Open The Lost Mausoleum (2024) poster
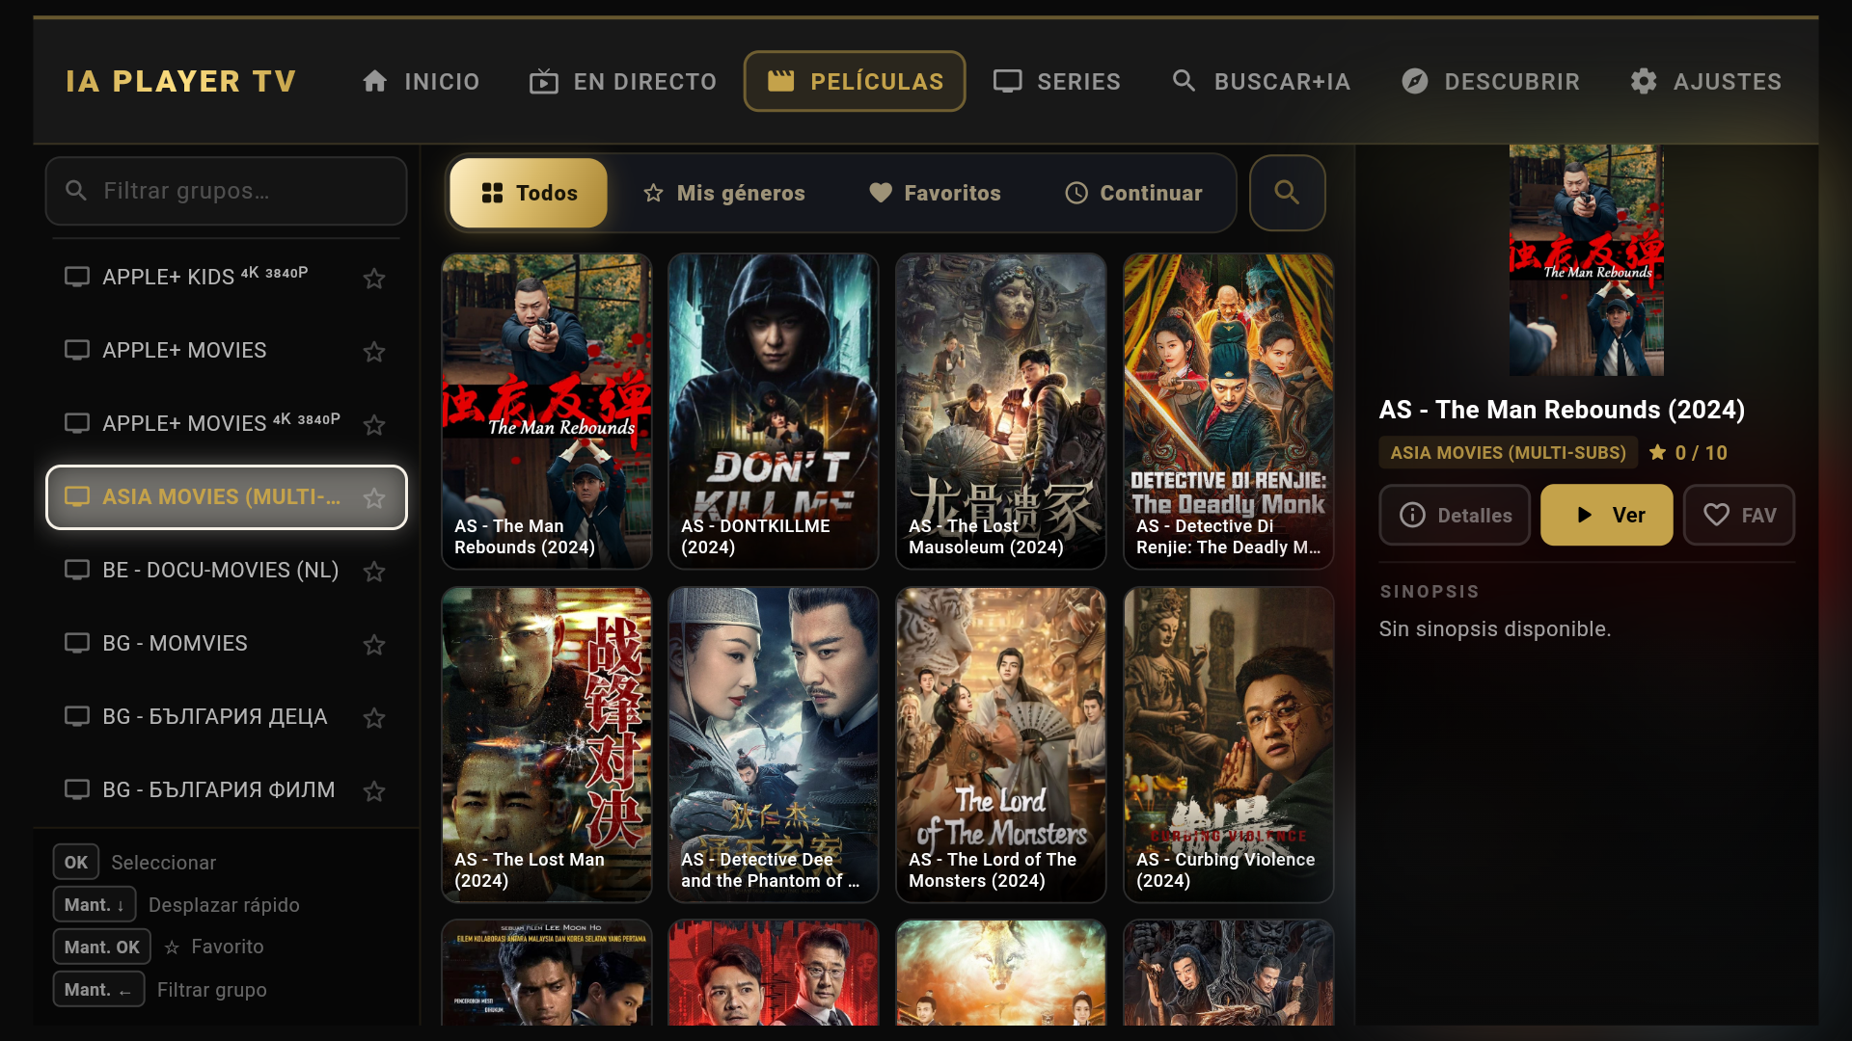The height and width of the screenshot is (1041, 1852). tap(1001, 412)
